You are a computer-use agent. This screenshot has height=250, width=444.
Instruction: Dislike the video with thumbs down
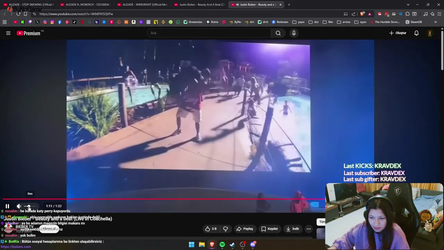click(x=225, y=229)
